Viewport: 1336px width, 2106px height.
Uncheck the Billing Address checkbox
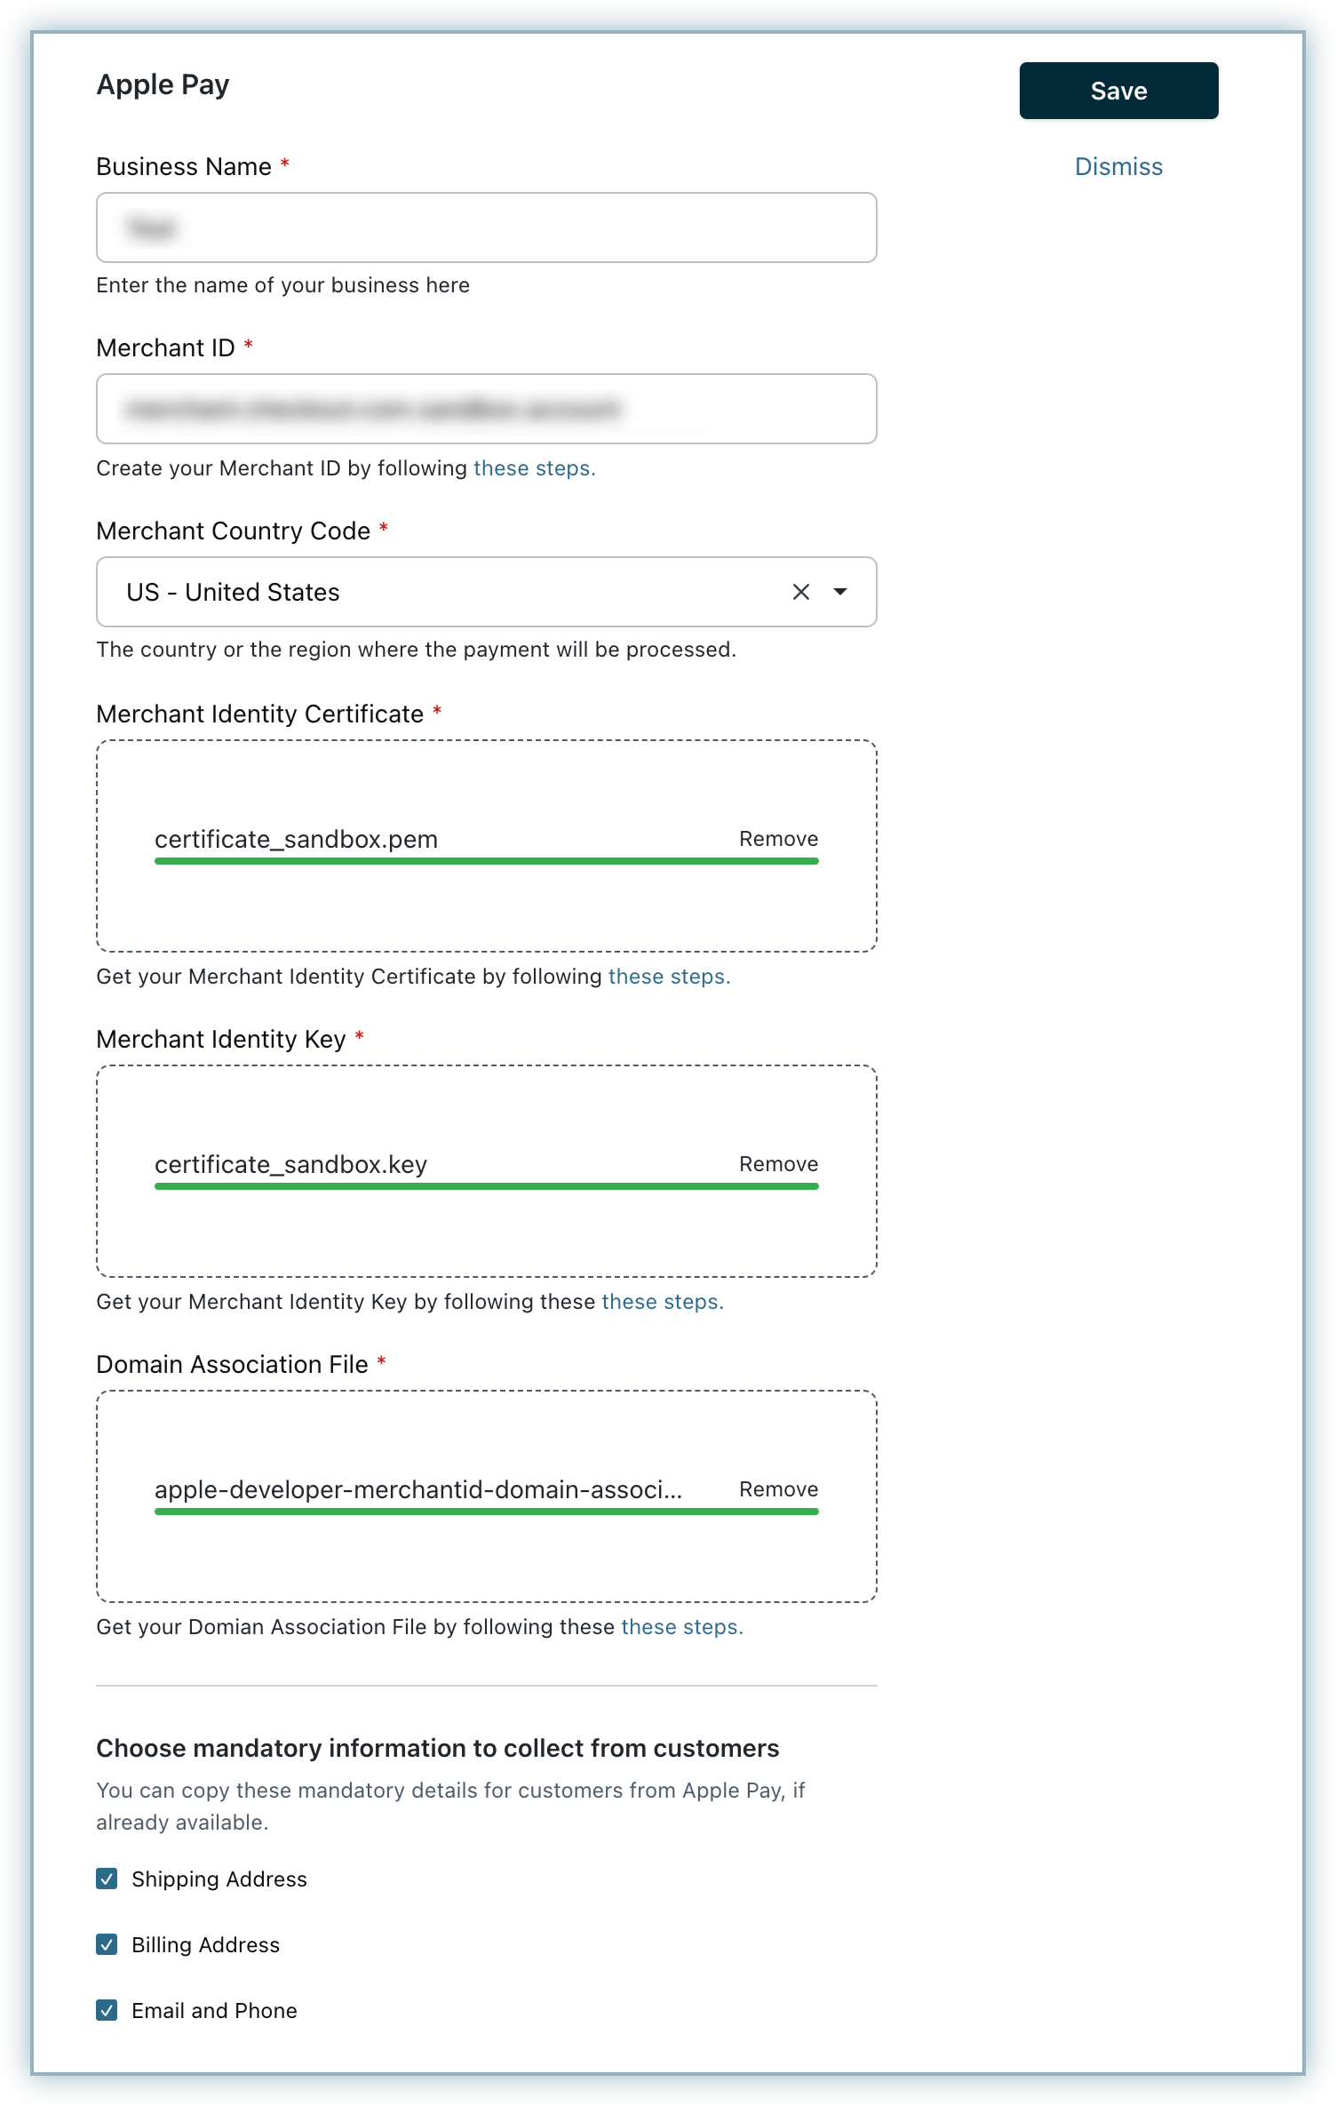pos(107,1944)
